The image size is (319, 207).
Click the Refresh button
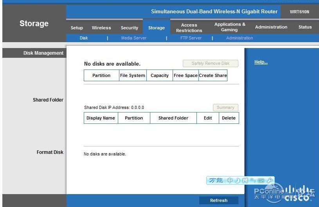tap(219, 200)
